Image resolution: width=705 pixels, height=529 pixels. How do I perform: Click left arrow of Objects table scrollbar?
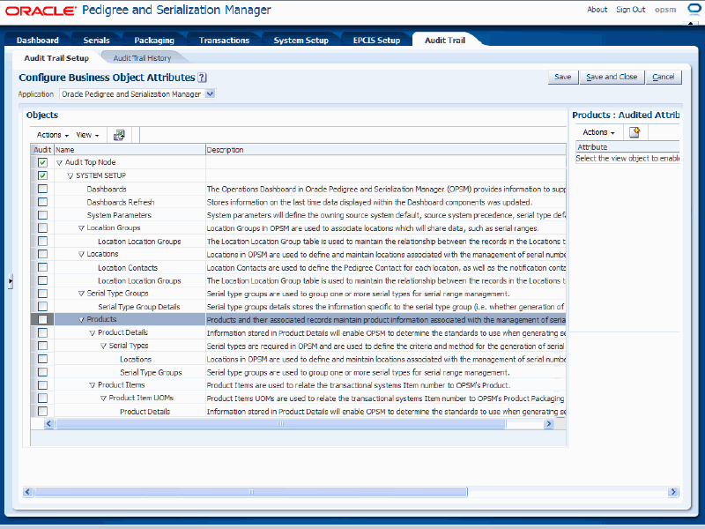(x=48, y=424)
